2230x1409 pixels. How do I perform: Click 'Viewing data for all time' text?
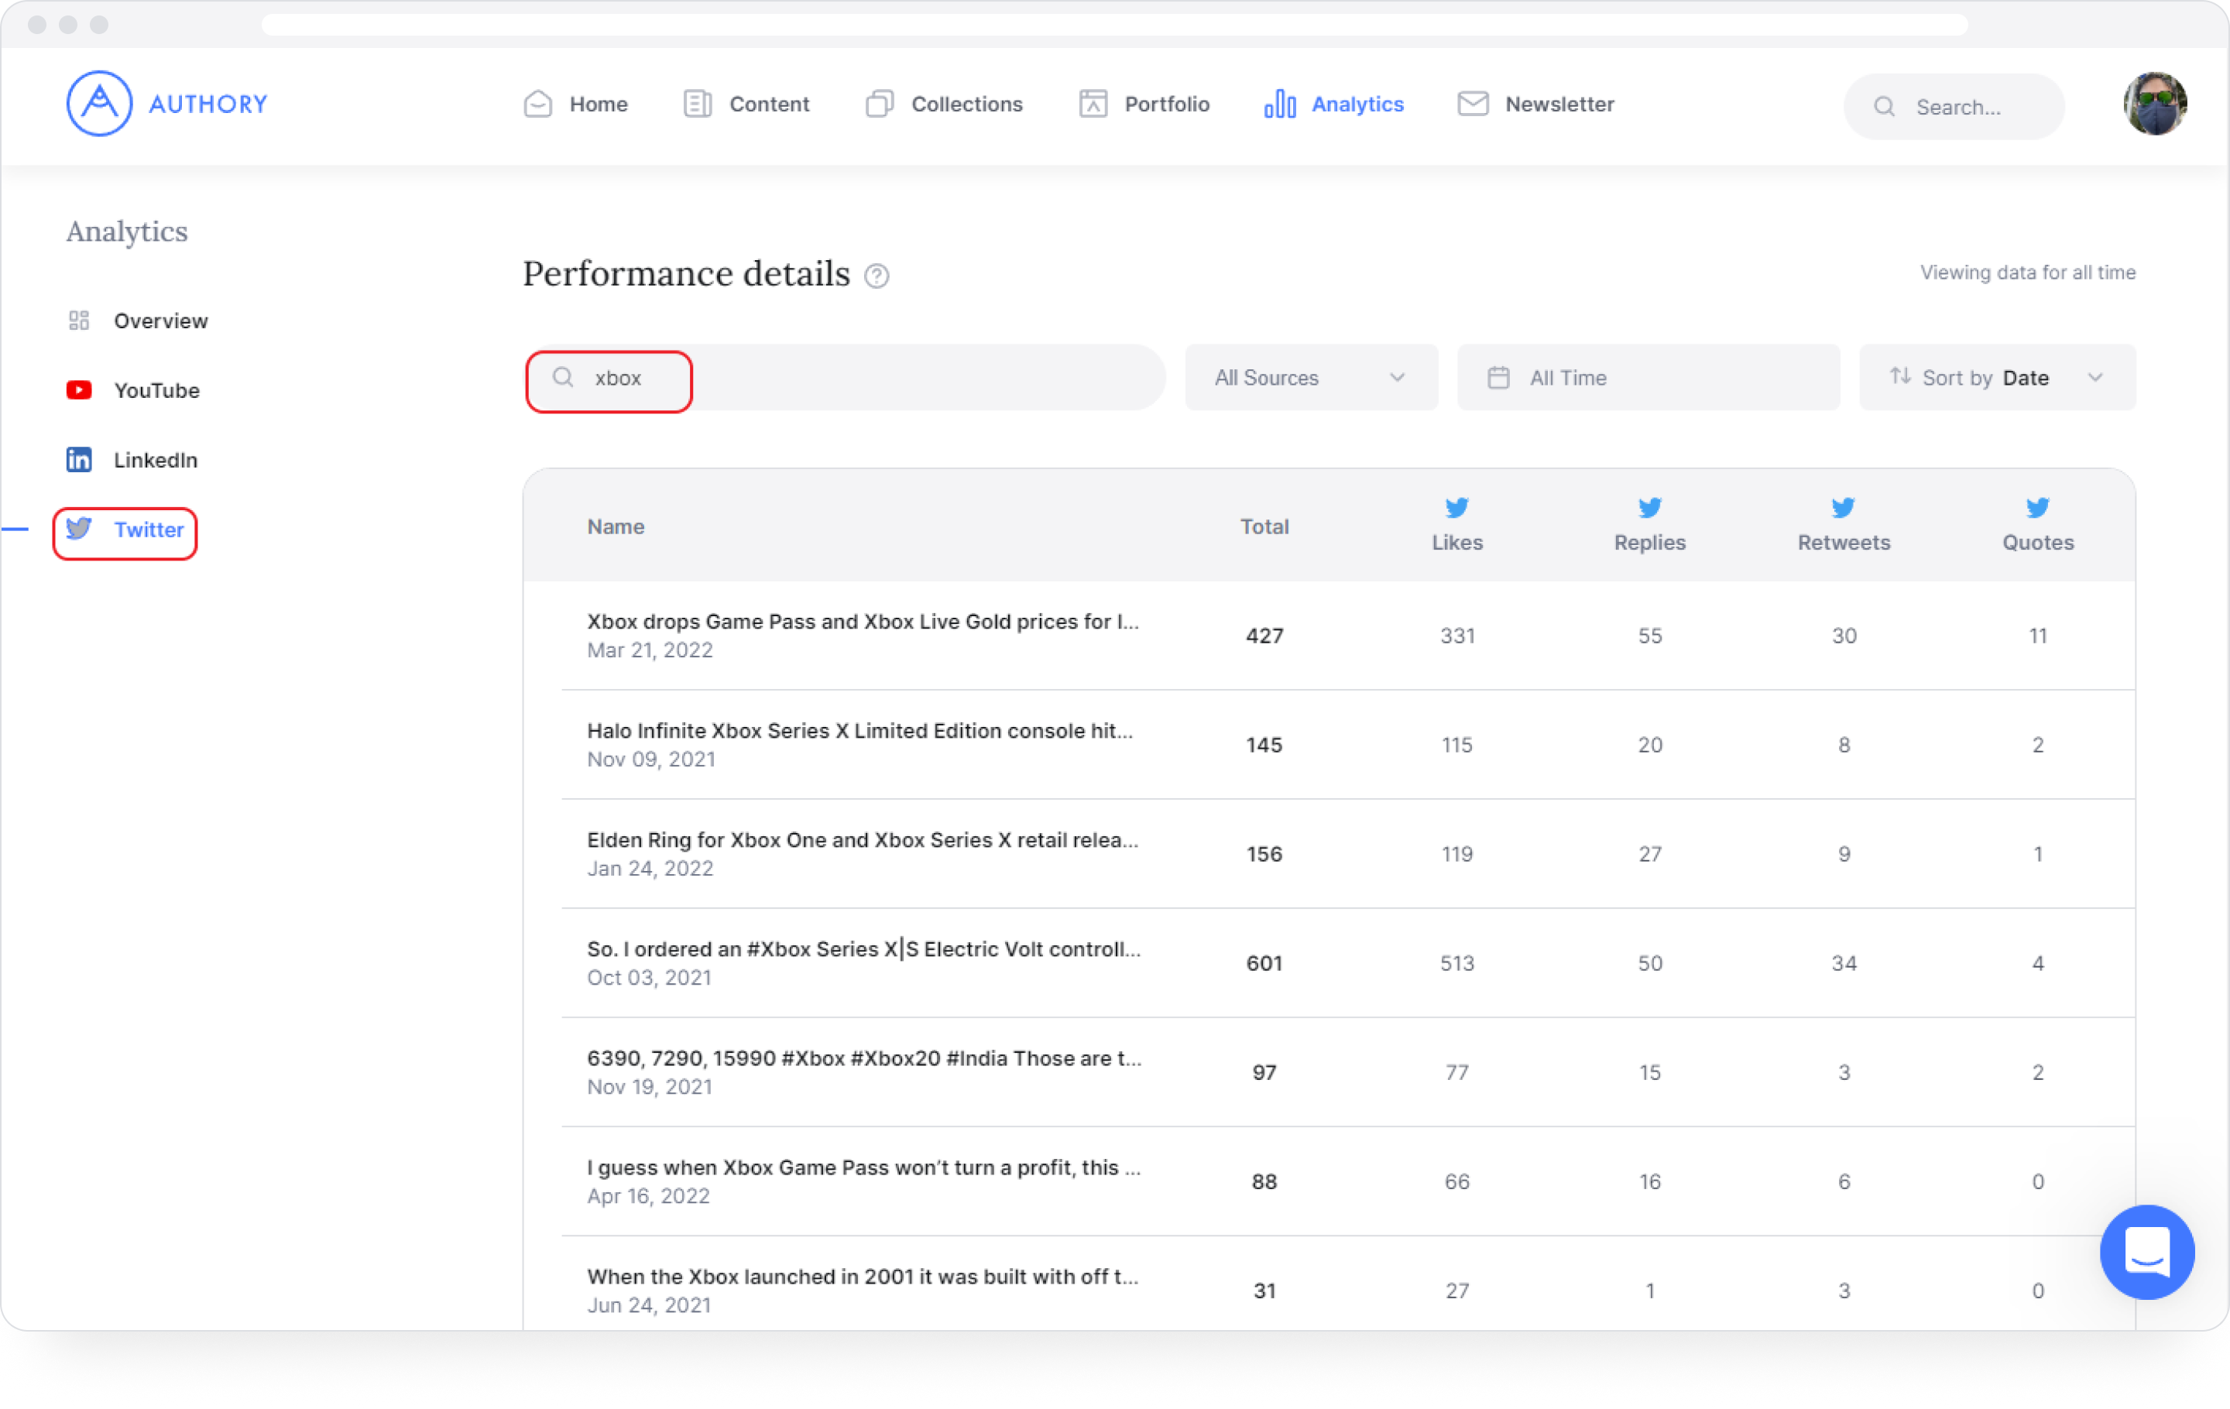tap(2027, 273)
